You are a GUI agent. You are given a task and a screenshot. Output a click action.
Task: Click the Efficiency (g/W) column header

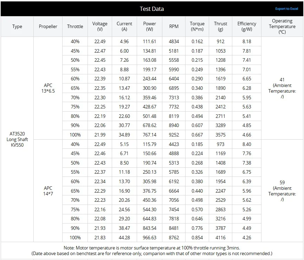[x=247, y=27]
